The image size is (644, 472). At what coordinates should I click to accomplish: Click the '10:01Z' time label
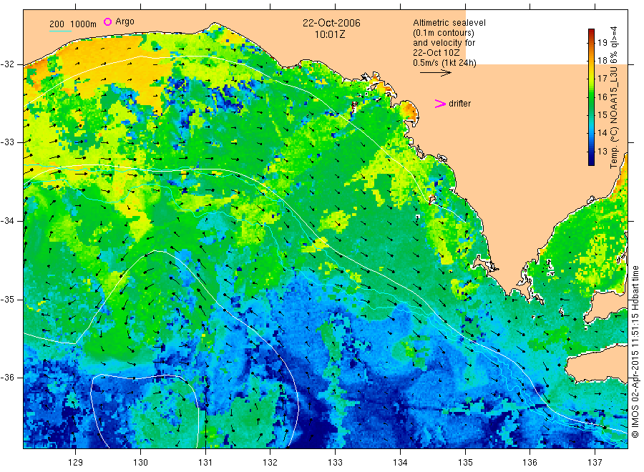click(330, 35)
